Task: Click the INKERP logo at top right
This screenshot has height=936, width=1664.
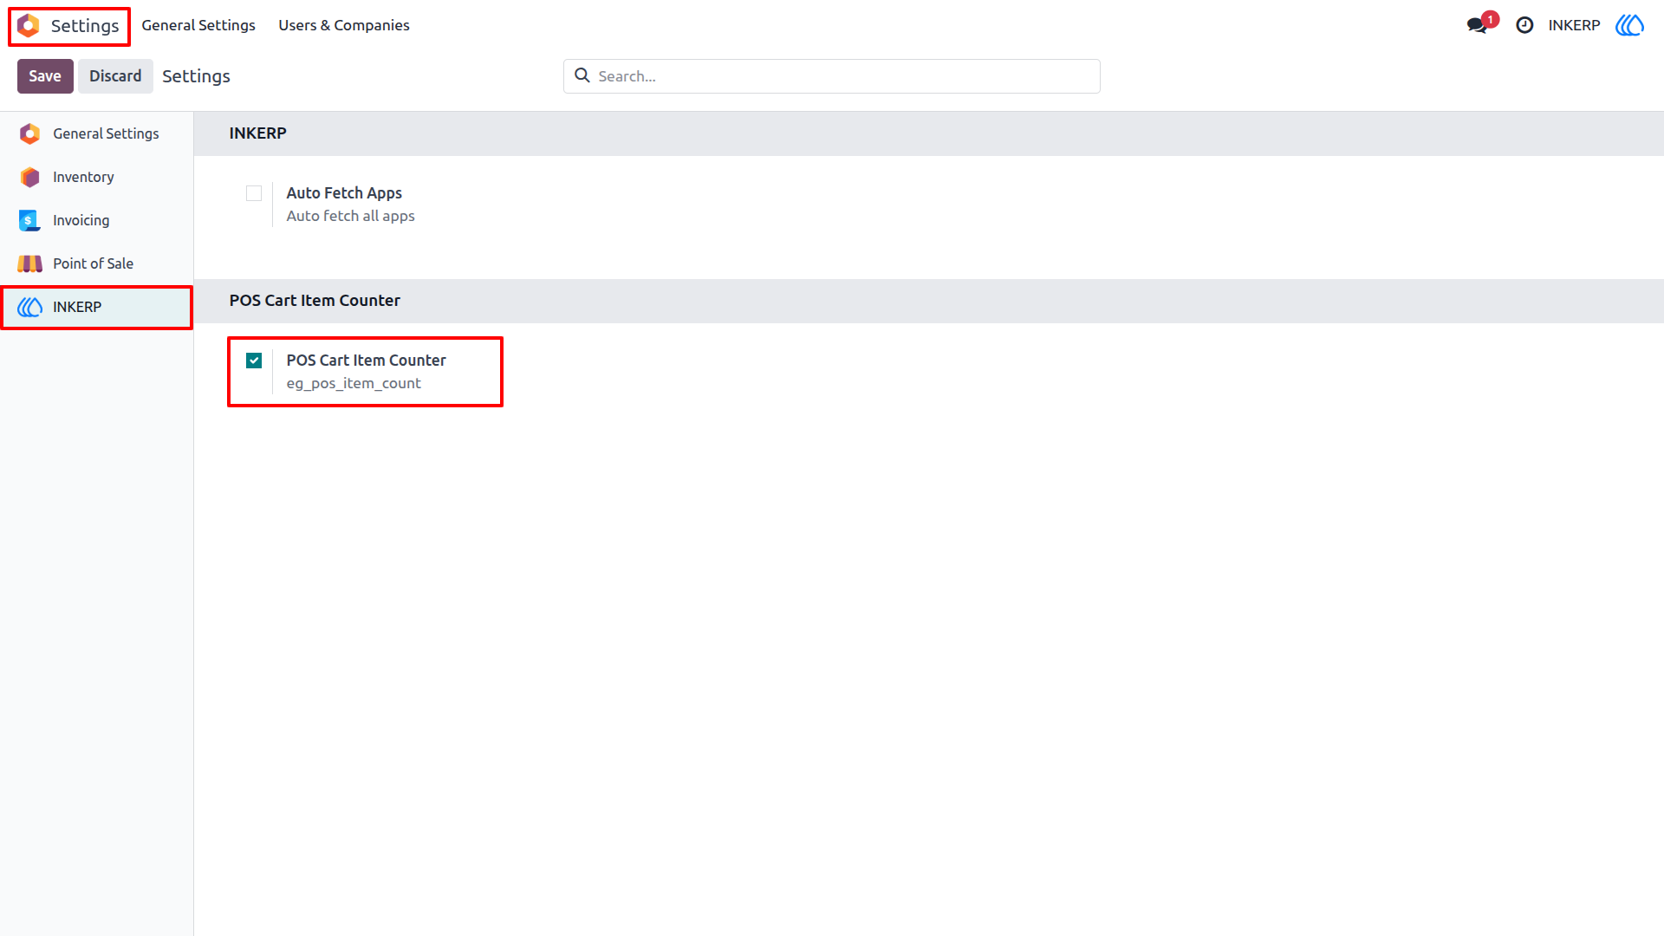Action: coord(1630,25)
